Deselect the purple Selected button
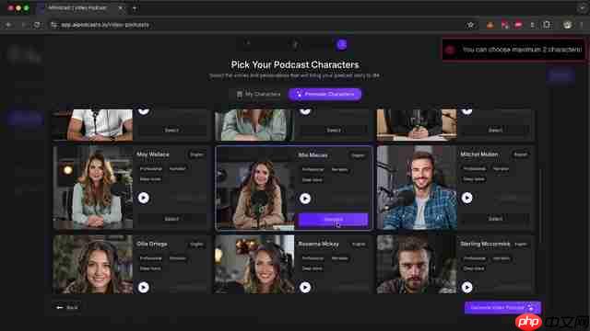Image resolution: width=590 pixels, height=331 pixels. pos(333,219)
